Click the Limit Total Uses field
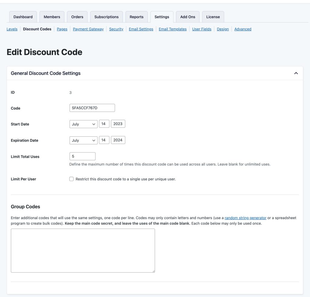 coord(82,156)
